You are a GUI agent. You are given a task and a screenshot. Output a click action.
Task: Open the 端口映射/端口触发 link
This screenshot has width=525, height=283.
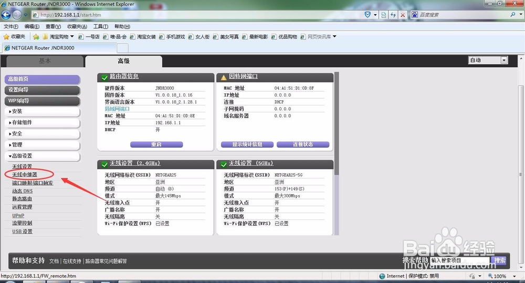click(33, 183)
